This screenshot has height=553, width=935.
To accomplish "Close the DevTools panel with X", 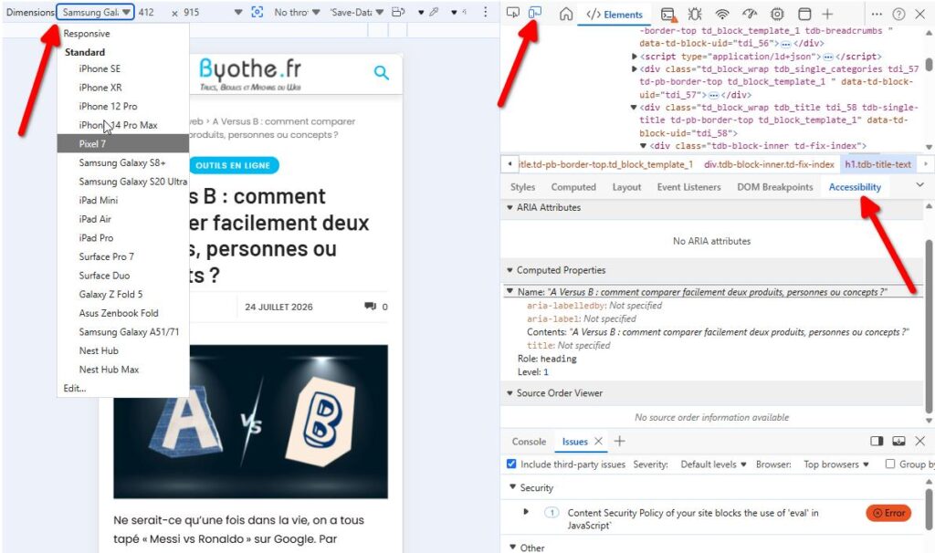I will pos(920,14).
